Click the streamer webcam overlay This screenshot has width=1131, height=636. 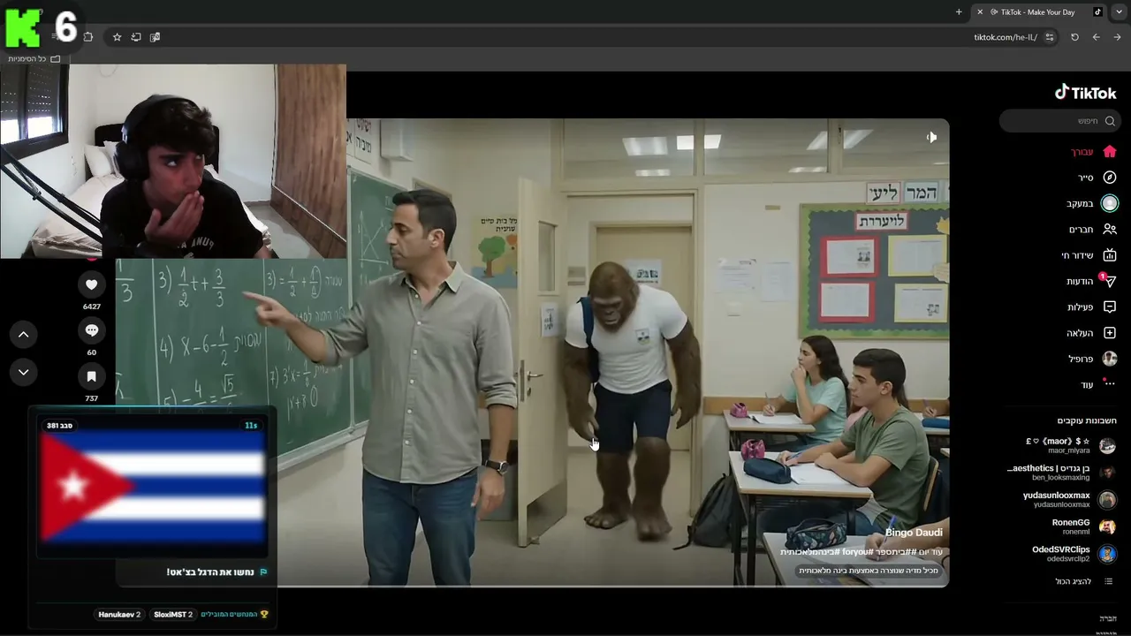pyautogui.click(x=173, y=161)
